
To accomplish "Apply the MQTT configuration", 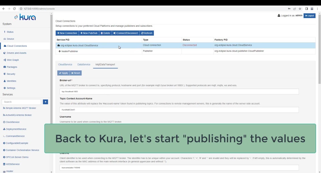I will point(64,73).
